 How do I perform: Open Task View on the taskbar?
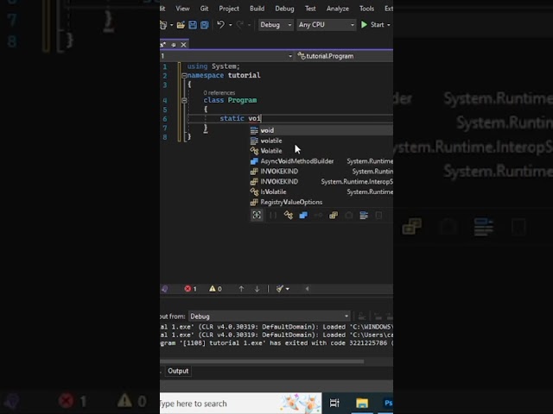(x=334, y=403)
